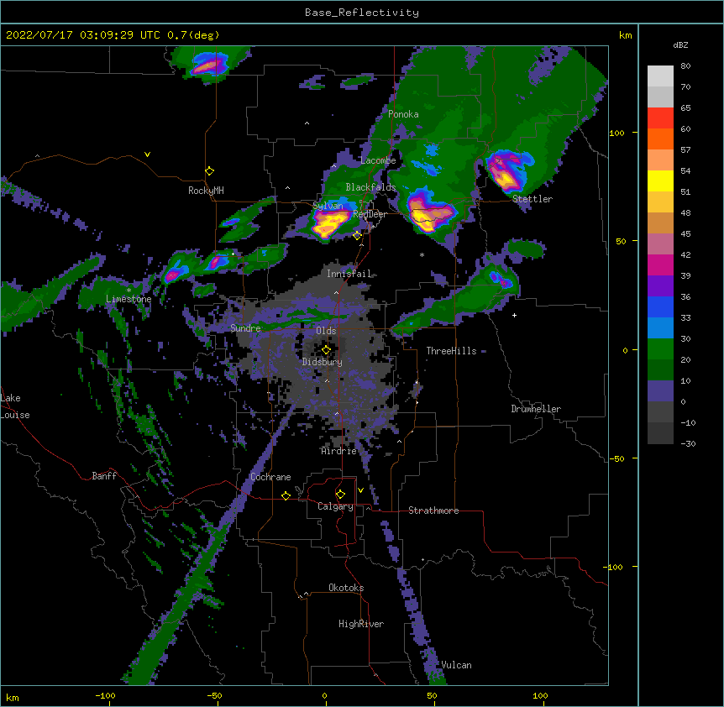Screen dimensions: 724x707
Task: Click the Vulcan town label
Action: pos(456,665)
